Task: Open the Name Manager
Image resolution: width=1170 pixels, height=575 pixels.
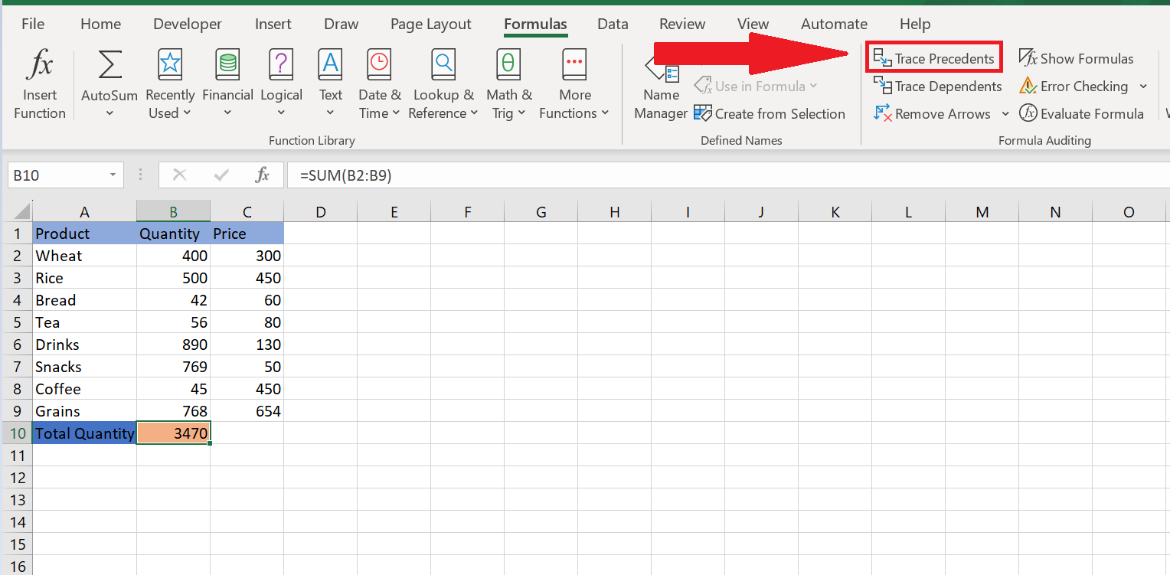Action: (660, 92)
